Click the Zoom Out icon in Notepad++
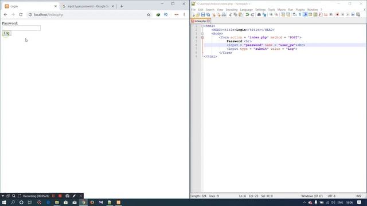This screenshot has width=367, height=206. click(x=276, y=15)
